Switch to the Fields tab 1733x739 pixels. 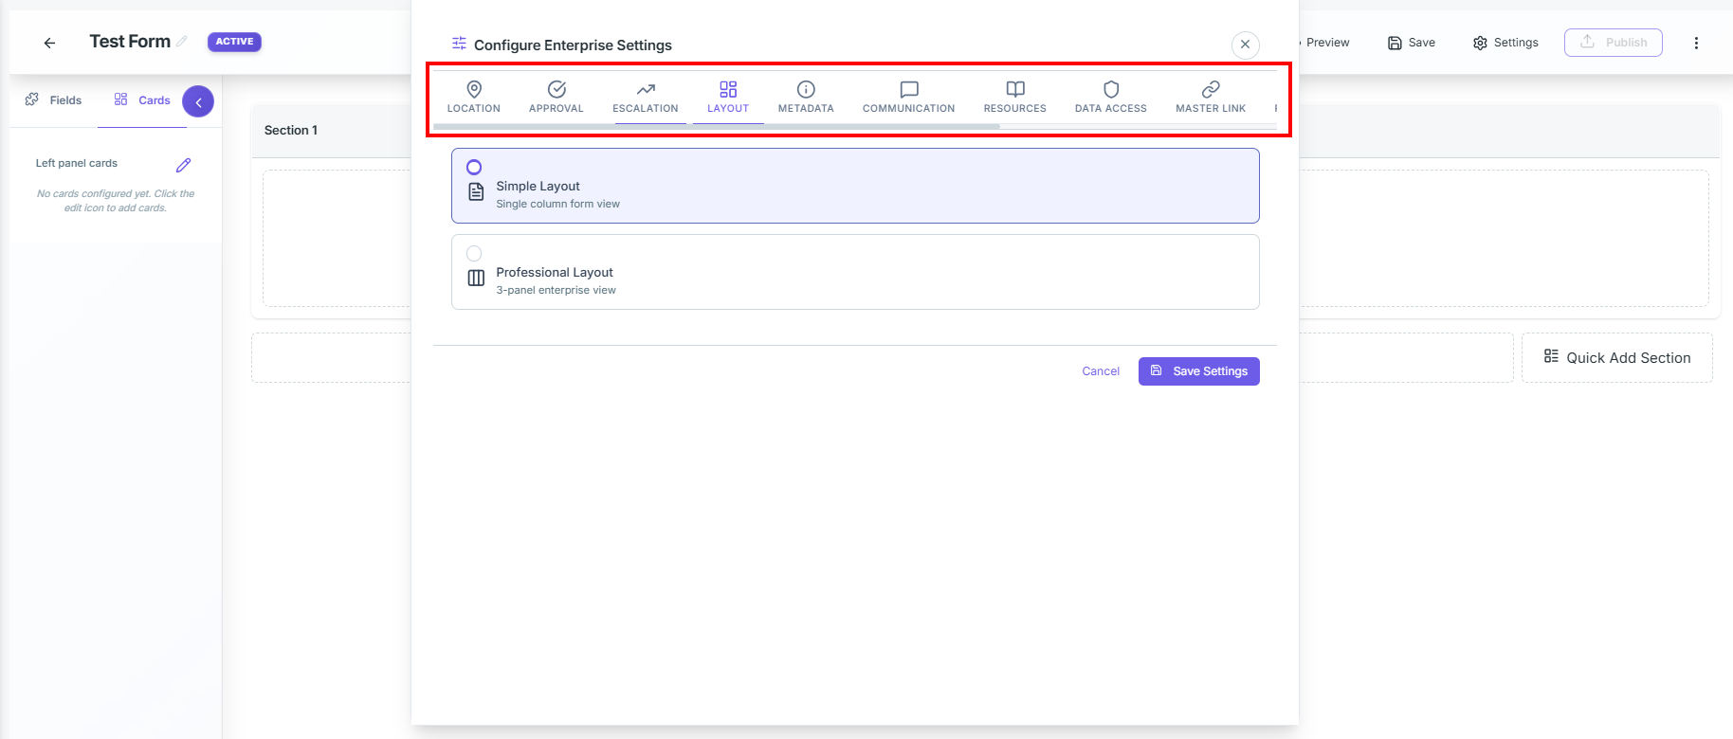(x=54, y=100)
